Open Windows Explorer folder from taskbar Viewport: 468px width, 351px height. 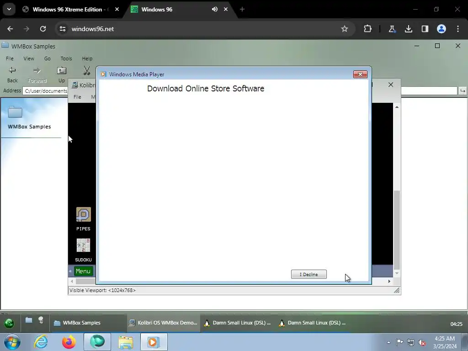(x=126, y=342)
